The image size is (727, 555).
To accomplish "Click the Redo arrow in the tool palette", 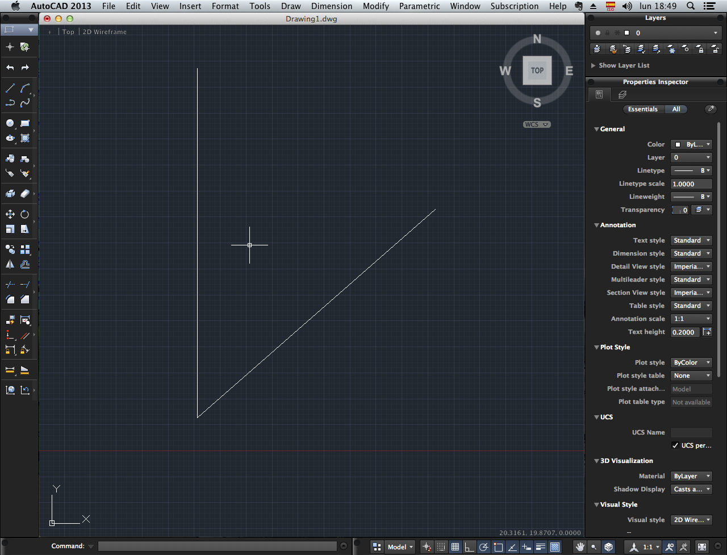I will coord(25,68).
